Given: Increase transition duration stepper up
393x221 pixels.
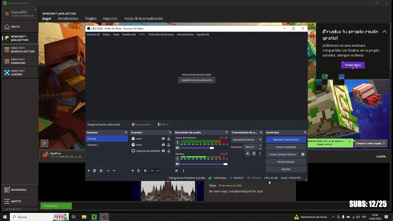Looking at the screenshot, I should pos(260,145).
